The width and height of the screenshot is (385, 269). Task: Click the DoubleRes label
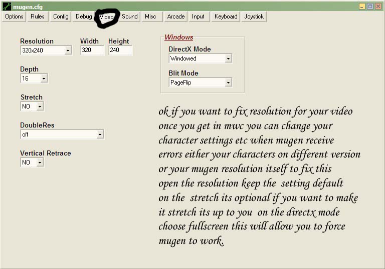tap(37, 125)
